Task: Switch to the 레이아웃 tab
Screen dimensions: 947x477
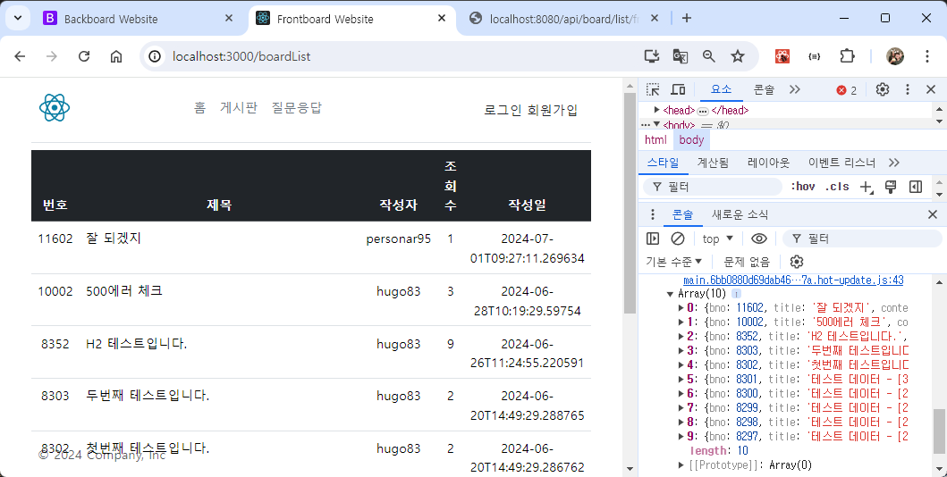Action: pyautogui.click(x=768, y=163)
